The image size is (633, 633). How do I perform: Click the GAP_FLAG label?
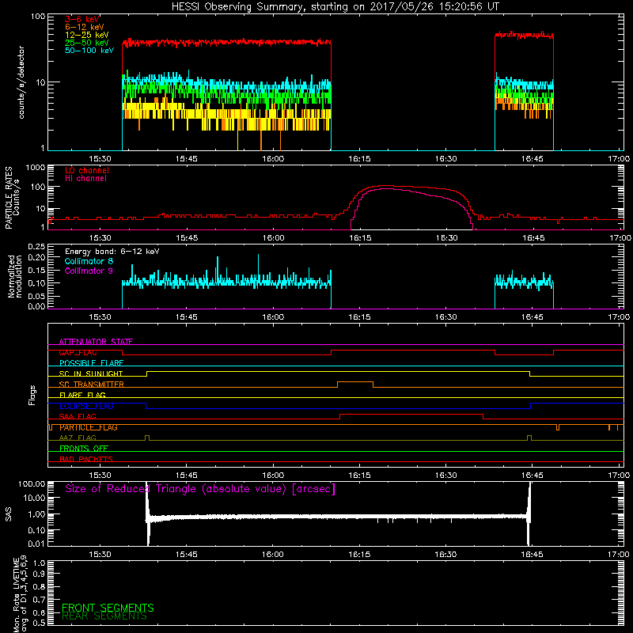(78, 352)
